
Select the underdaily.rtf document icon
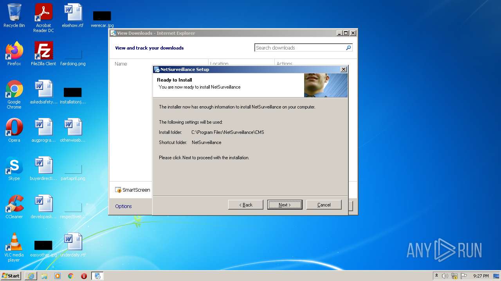click(x=73, y=245)
